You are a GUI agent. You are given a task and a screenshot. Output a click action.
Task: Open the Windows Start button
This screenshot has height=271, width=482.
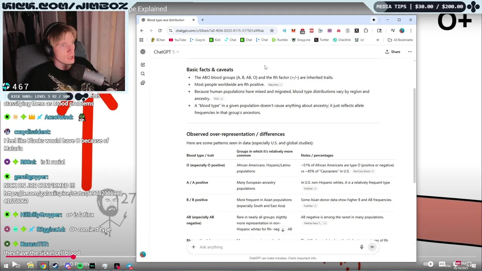[x=6, y=266]
